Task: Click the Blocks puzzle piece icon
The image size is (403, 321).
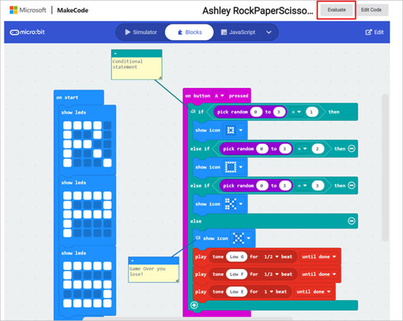Action: (x=180, y=32)
